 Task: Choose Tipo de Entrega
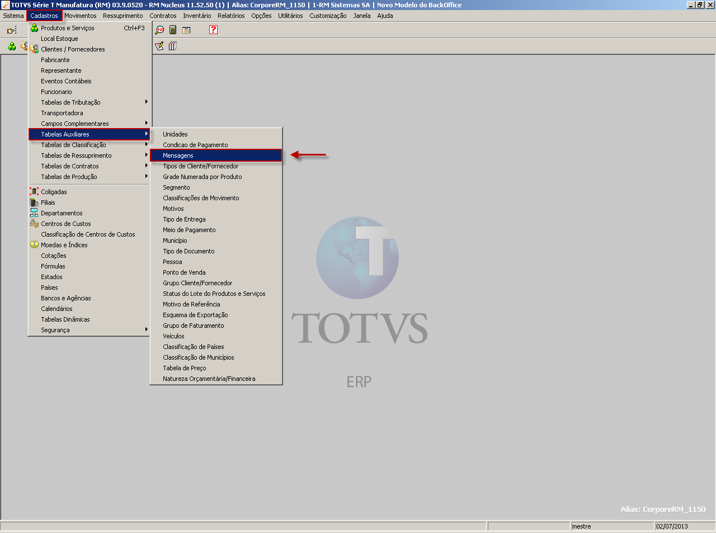216,219
